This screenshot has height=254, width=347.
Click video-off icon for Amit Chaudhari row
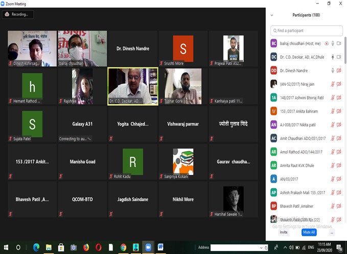[x=339, y=138]
